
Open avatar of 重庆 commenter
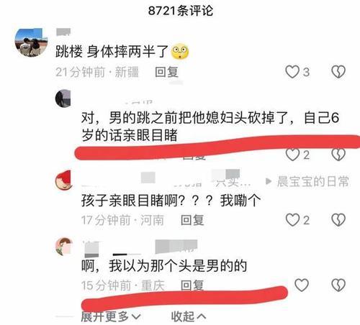(64, 247)
